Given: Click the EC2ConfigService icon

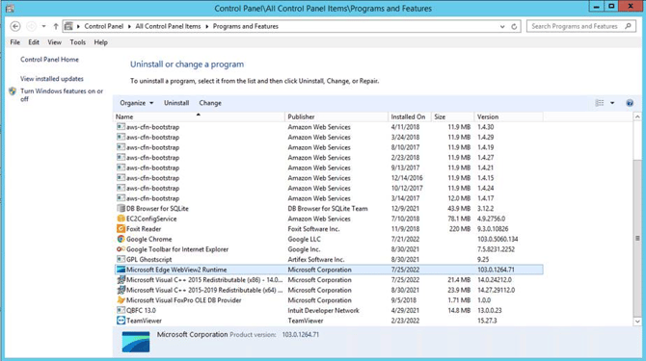Looking at the screenshot, I should (x=121, y=219).
